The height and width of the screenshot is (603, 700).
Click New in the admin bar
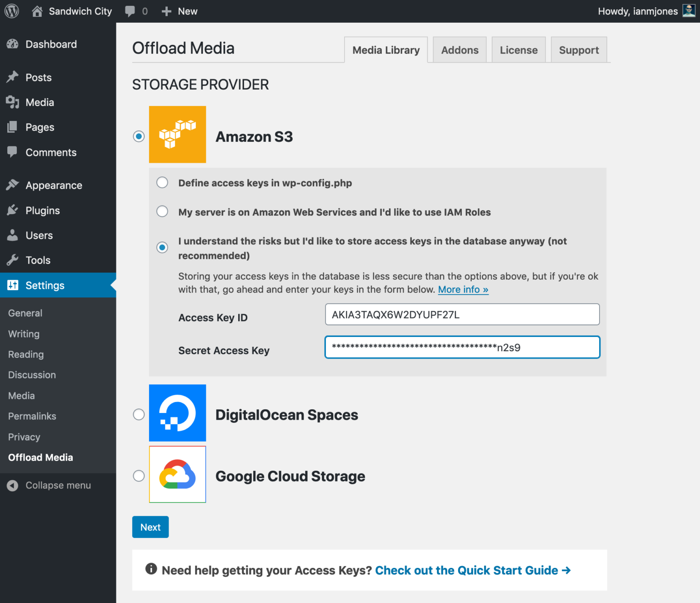tap(188, 11)
